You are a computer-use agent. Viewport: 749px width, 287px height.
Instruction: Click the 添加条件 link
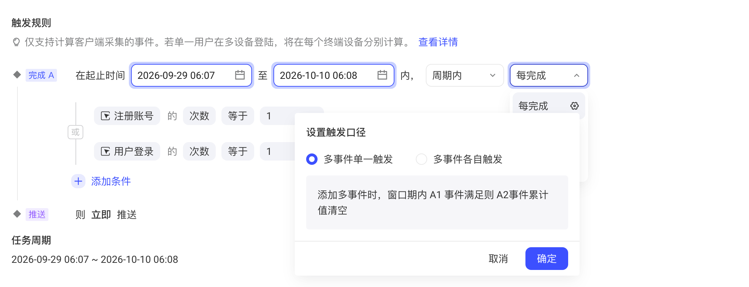click(x=111, y=181)
